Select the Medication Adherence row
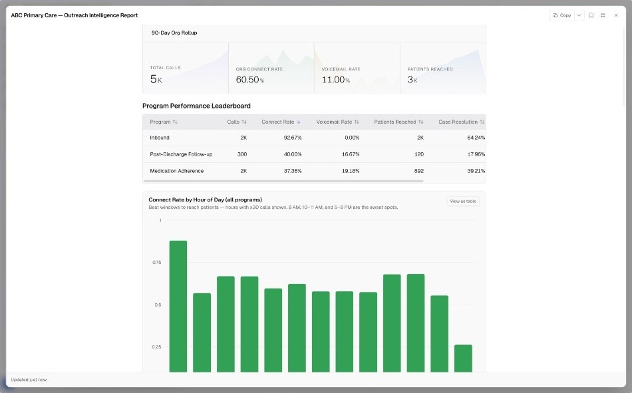Image resolution: width=632 pixels, height=393 pixels. coord(314,171)
